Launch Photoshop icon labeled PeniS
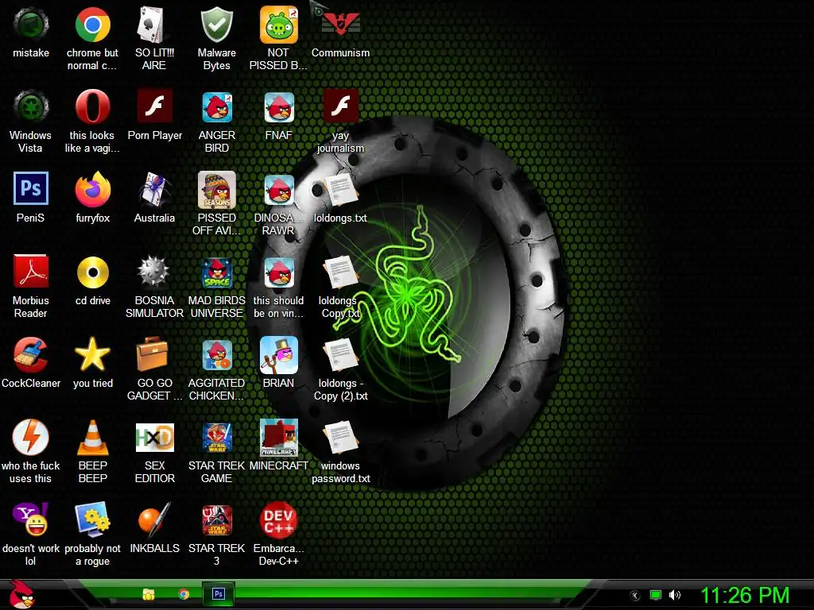The image size is (814, 610). [x=31, y=189]
